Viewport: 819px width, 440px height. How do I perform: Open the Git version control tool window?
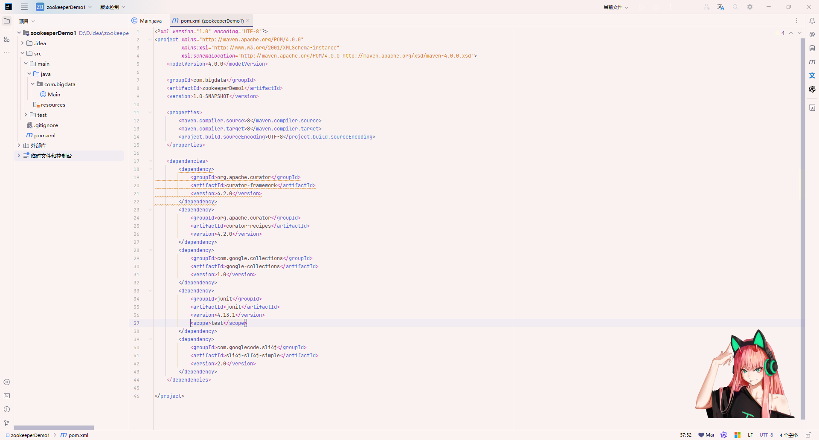(7, 423)
